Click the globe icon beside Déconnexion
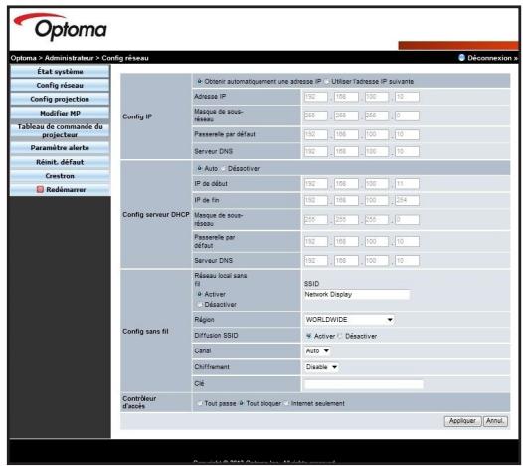Screen dimensions: 523x466 461,58
